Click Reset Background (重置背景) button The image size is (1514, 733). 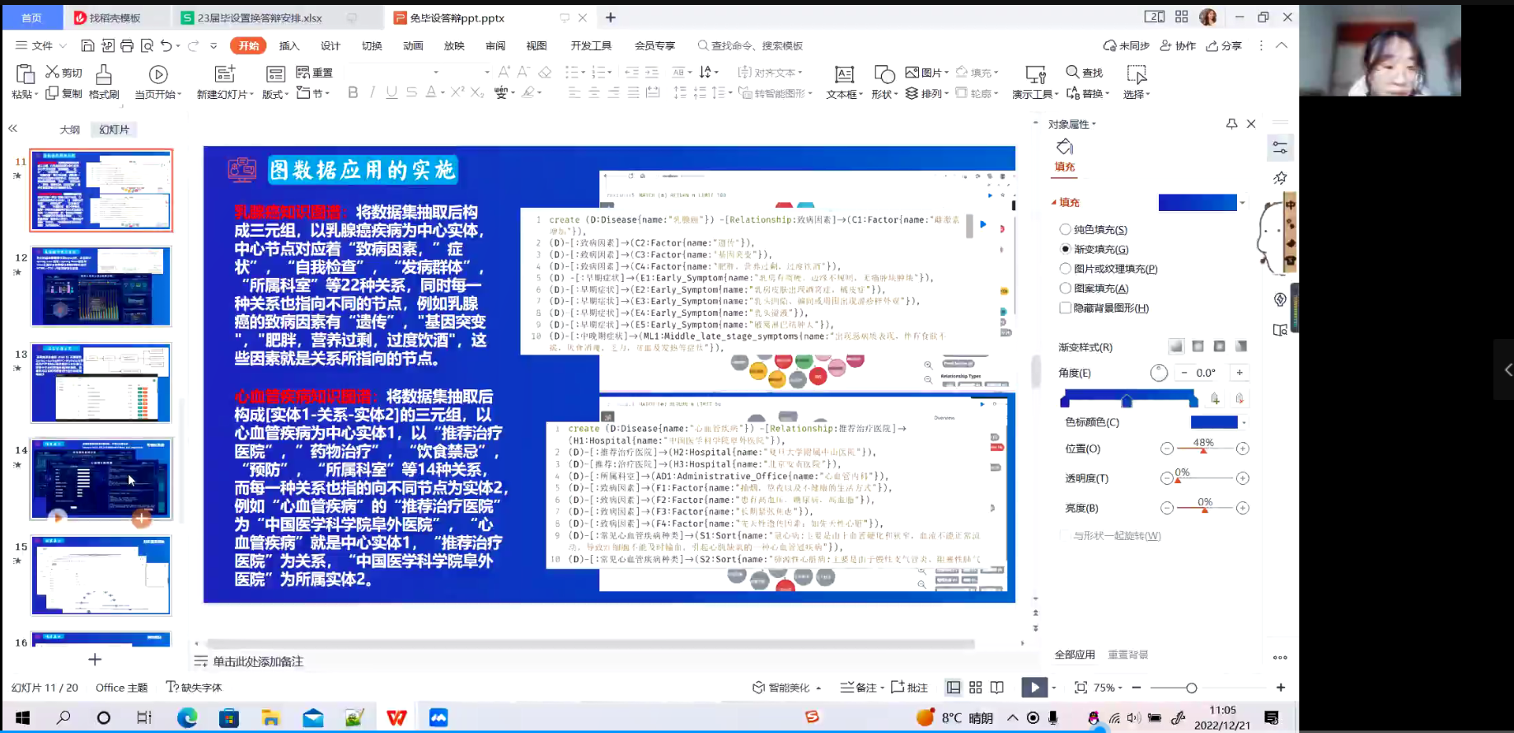[x=1127, y=655]
